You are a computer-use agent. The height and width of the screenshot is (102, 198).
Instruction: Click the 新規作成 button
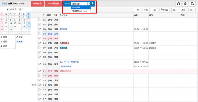(37, 4)
